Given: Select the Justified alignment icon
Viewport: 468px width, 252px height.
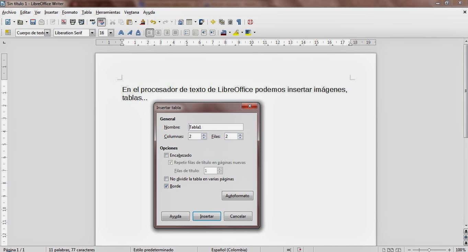Looking at the screenshot, I should [x=175, y=33].
